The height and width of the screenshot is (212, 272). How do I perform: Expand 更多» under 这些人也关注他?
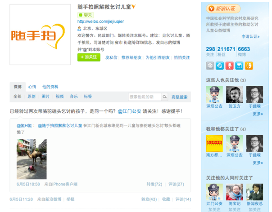pyautogui.click(x=258, y=114)
